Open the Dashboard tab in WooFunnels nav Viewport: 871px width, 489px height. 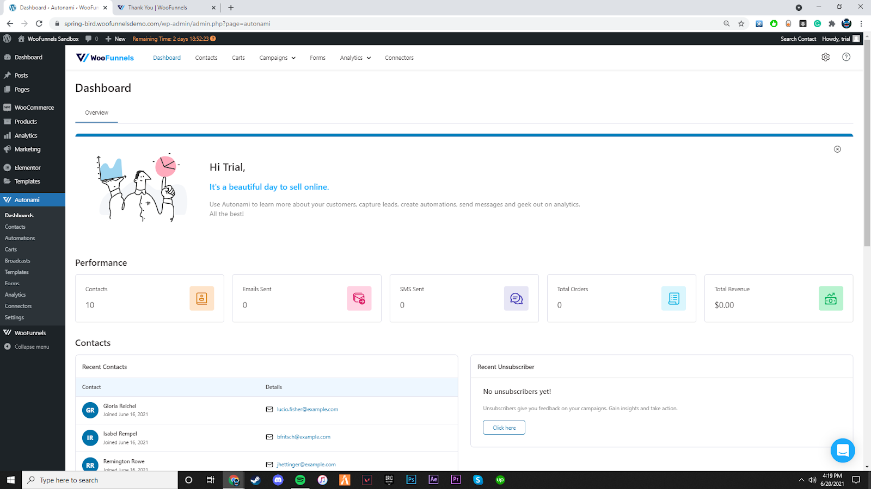(x=167, y=58)
